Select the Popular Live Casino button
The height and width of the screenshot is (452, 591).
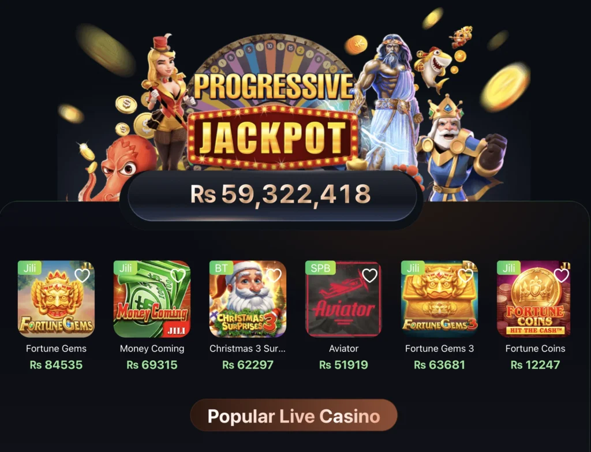tap(294, 416)
